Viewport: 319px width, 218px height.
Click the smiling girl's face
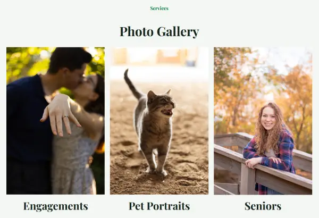pyautogui.click(x=268, y=119)
